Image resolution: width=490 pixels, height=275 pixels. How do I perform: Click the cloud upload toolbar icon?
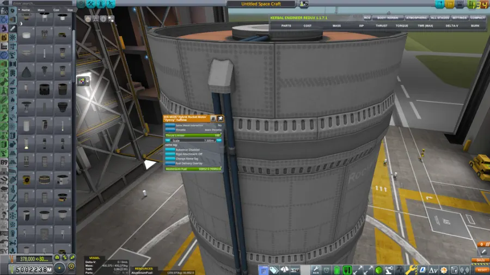coord(284,270)
